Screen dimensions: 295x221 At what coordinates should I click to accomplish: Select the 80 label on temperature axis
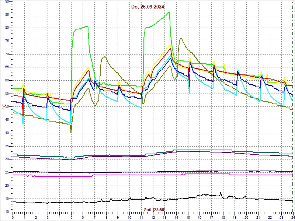[x=7, y=28]
